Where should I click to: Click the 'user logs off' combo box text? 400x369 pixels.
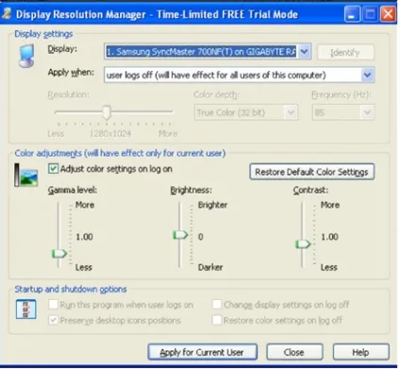click(216, 75)
